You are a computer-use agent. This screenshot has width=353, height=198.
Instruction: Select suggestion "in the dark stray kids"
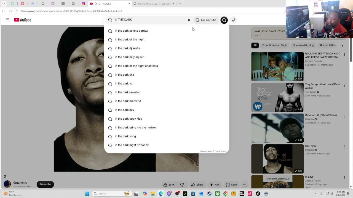167,119
